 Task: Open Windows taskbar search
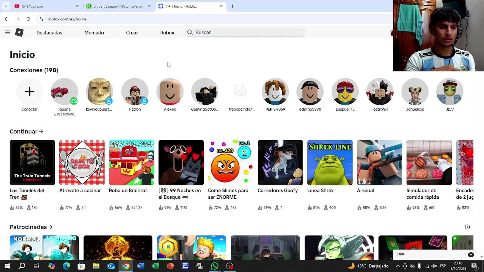pos(22,266)
